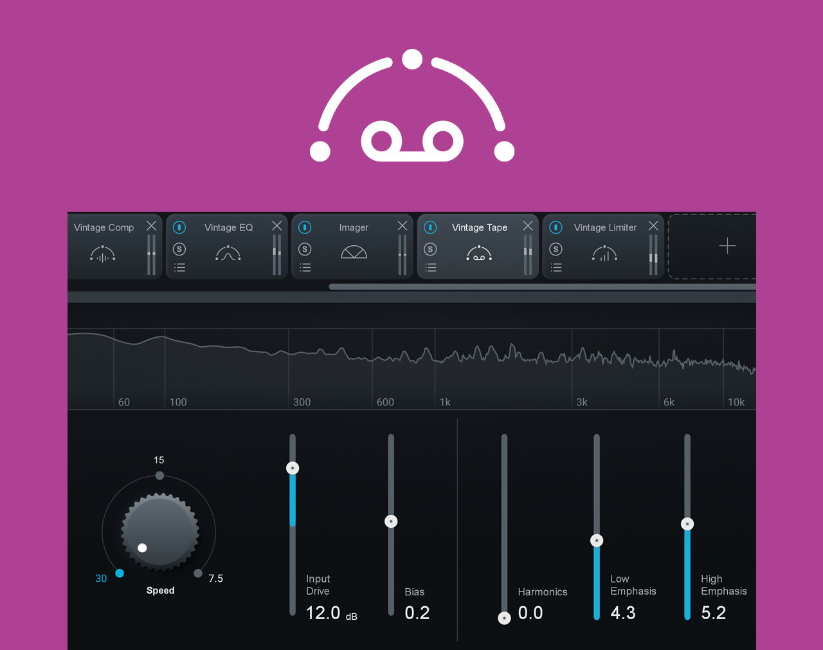Click the 3k frequency label
Image resolution: width=823 pixels, height=650 pixels.
click(582, 402)
